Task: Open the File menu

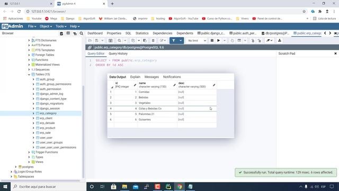Action: coord(32,26)
